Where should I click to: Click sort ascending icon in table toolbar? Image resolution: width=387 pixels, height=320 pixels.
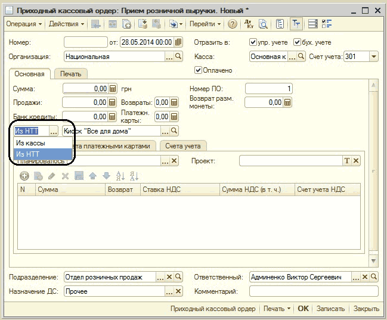120,176
